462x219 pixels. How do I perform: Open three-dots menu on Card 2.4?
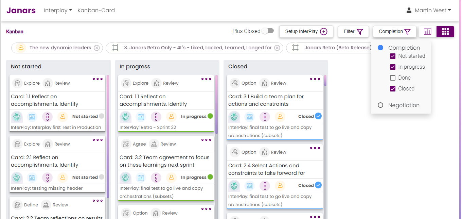pos(315,148)
